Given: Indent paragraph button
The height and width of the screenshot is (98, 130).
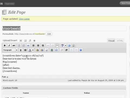Looking at the screenshot, I should click(66, 50).
